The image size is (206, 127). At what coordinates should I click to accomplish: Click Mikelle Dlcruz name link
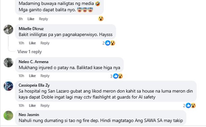pyautogui.click(x=31, y=29)
